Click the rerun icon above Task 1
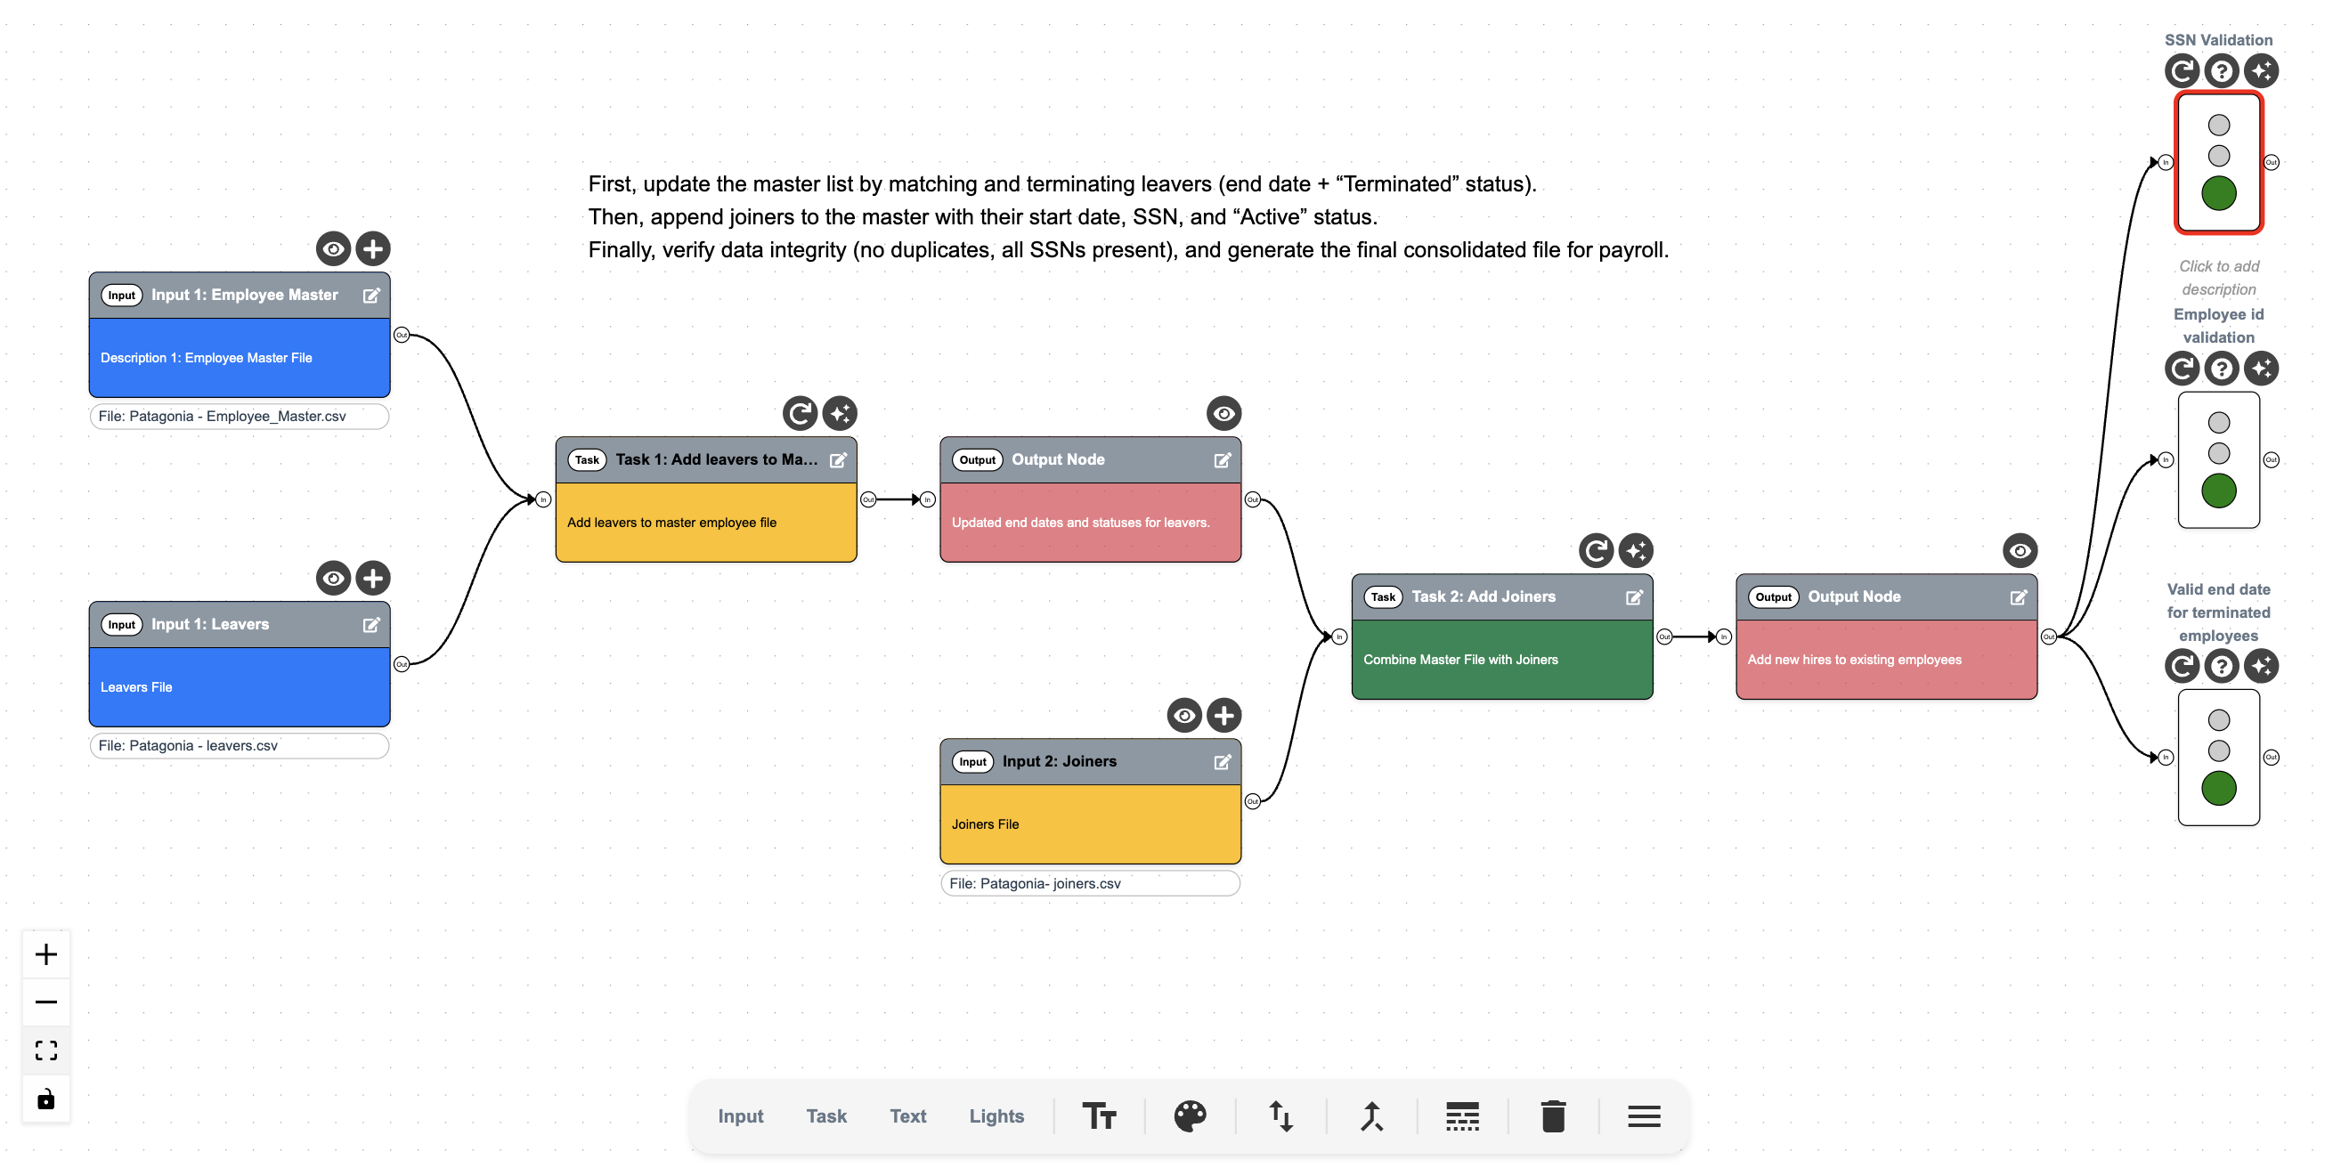This screenshot has height=1168, width=2333. coord(800,414)
